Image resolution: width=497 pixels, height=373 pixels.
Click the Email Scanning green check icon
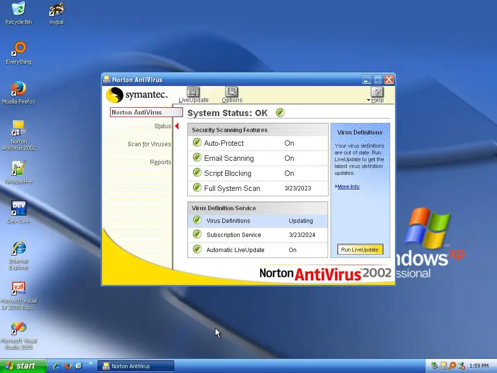(197, 157)
